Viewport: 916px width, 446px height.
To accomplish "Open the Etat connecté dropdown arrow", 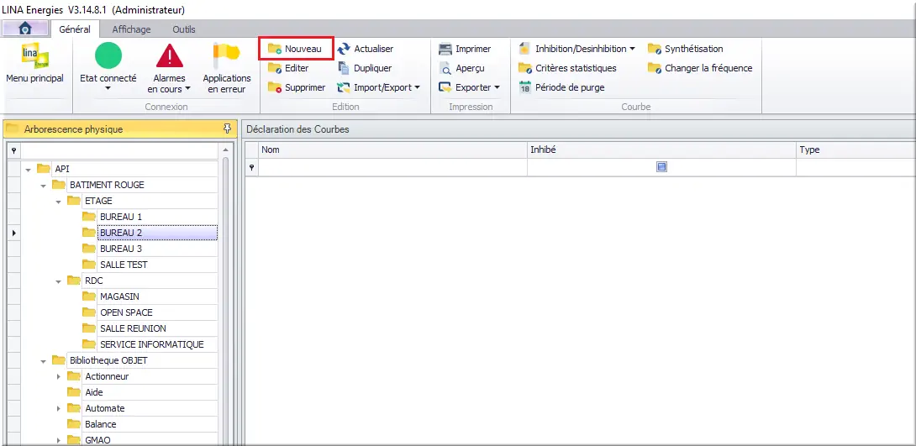I will (x=108, y=89).
